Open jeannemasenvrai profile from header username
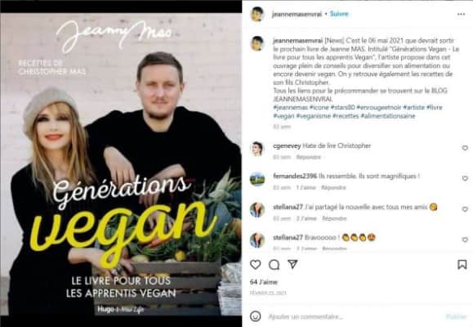The height and width of the screenshot is (327, 473). (x=297, y=14)
